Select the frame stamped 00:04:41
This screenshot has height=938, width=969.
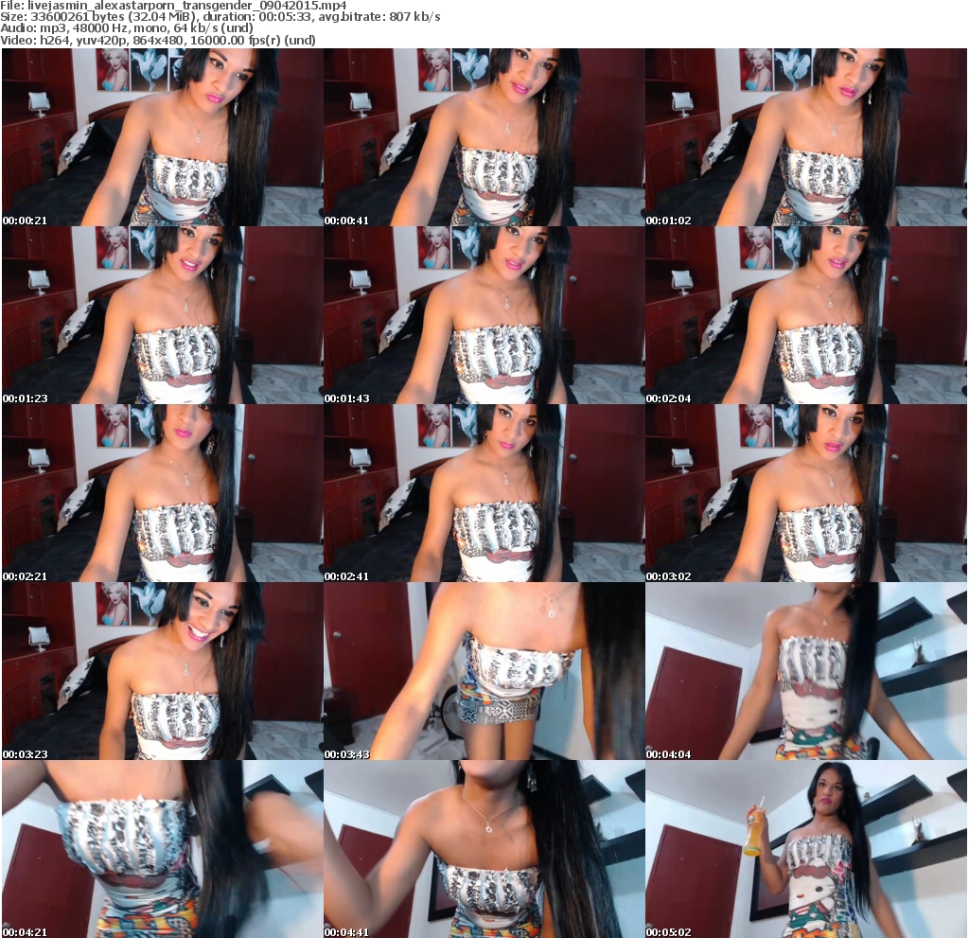(484, 850)
